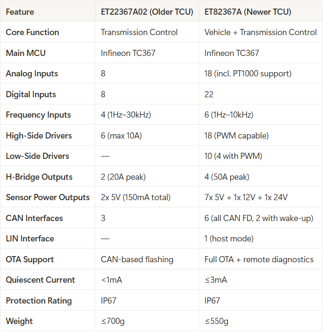Click the H-Bridge Outputs label

39,177
